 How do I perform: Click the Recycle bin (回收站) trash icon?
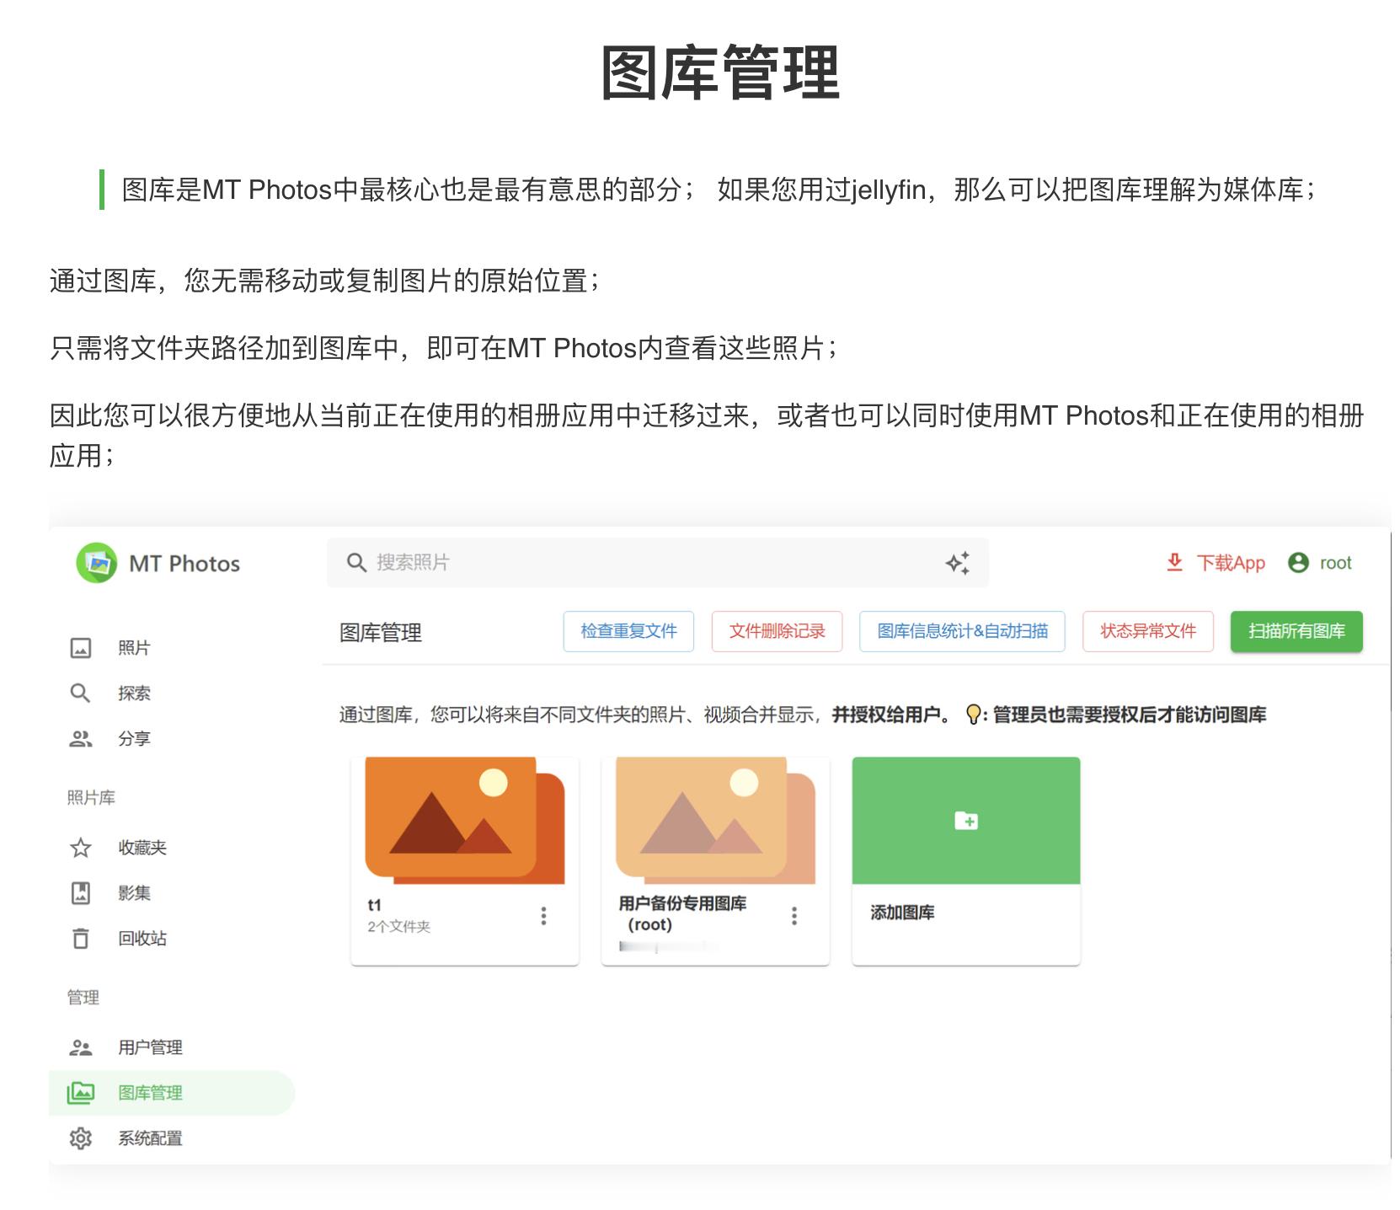[81, 939]
